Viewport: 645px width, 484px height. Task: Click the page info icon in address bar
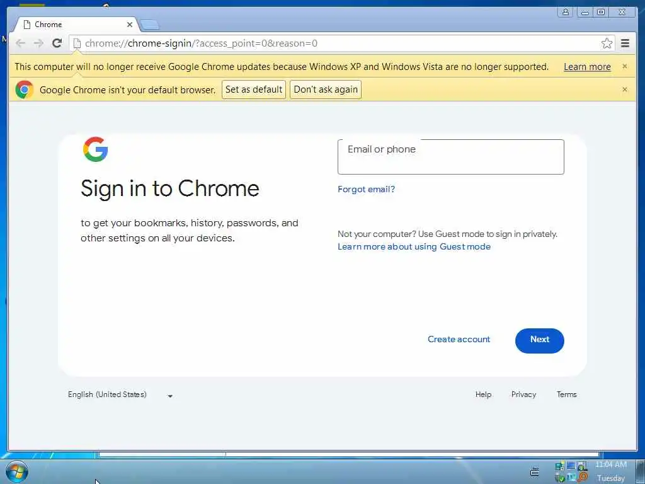coord(76,43)
